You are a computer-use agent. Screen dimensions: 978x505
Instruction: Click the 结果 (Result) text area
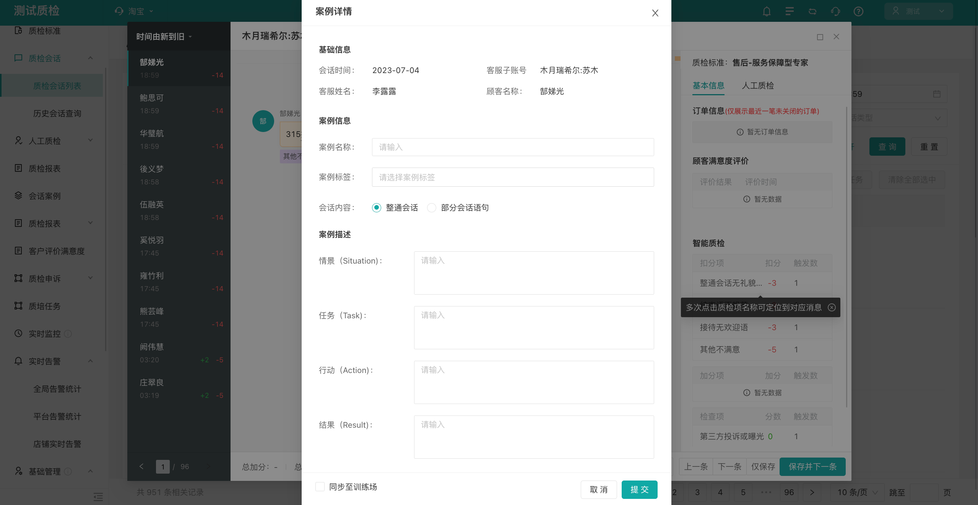pos(534,437)
